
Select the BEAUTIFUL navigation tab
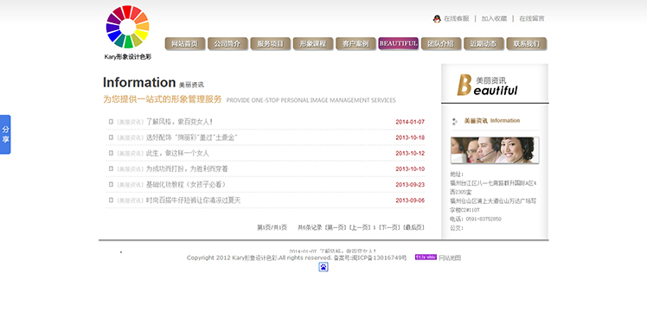pyautogui.click(x=398, y=43)
